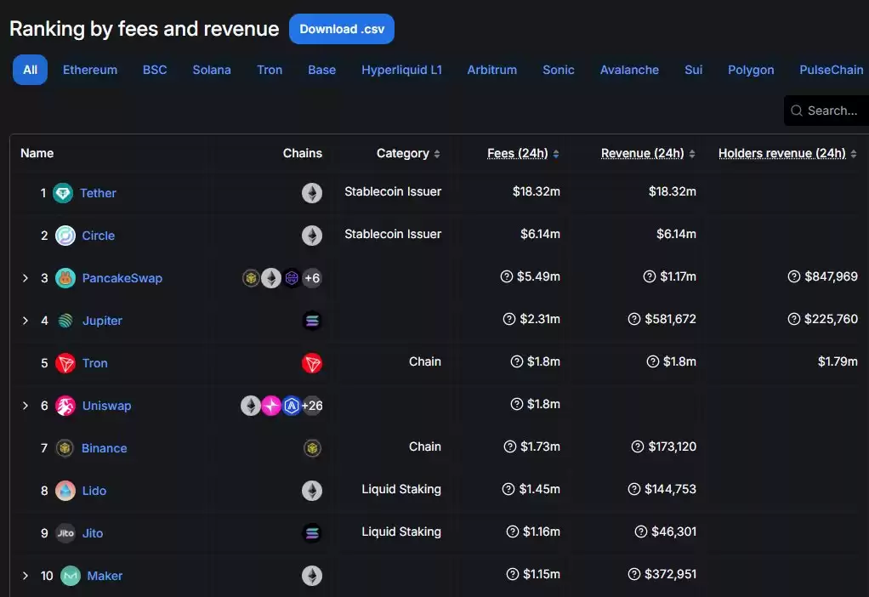Switch to the Sui tab

(x=693, y=70)
